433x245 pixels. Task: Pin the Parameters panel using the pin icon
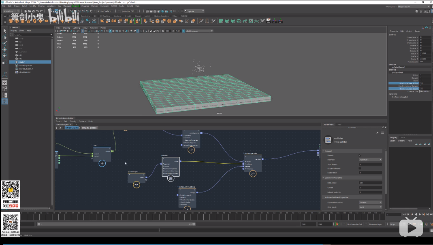tap(377, 133)
